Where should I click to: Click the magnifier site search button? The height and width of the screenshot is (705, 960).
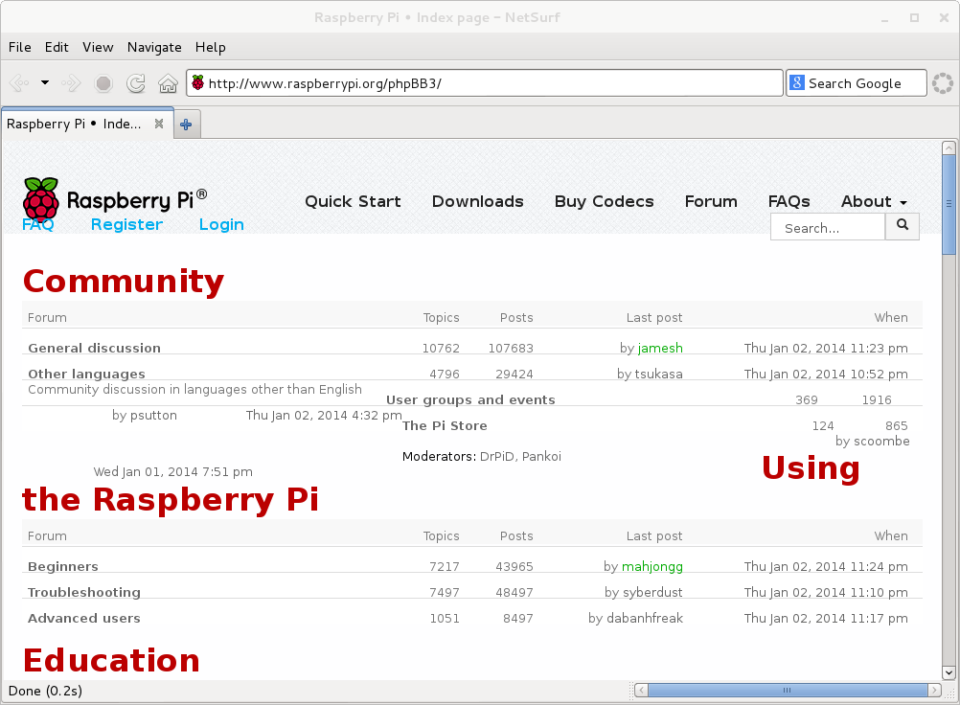(902, 225)
